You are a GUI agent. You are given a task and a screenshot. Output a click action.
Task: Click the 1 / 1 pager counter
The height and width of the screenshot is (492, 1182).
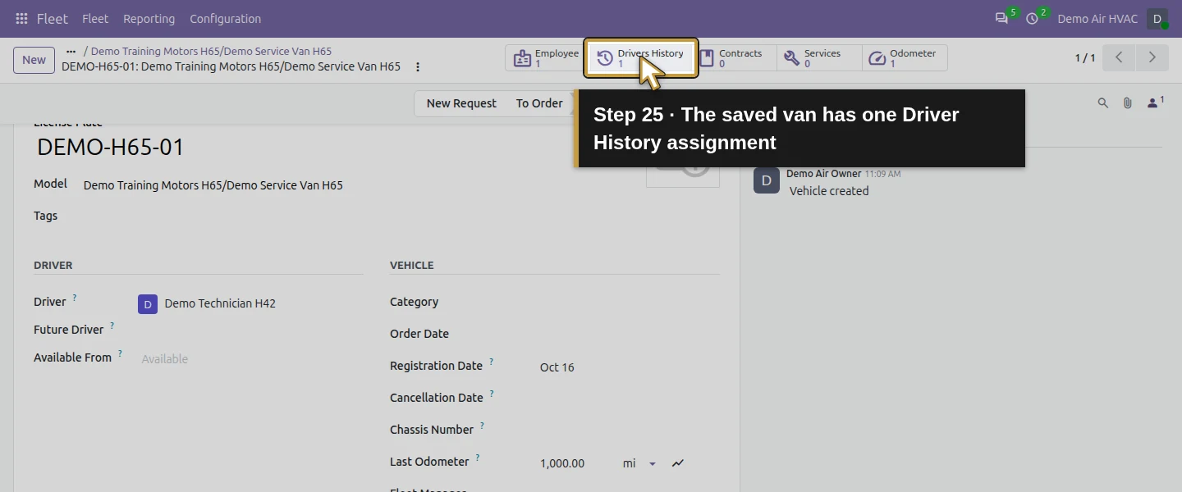click(x=1085, y=58)
